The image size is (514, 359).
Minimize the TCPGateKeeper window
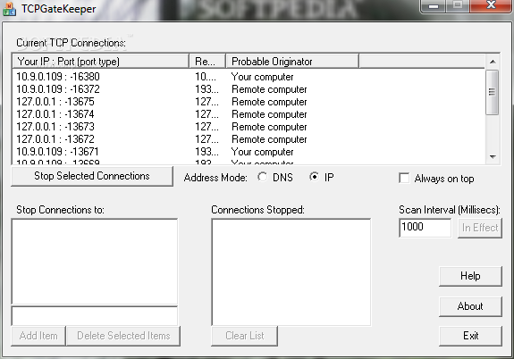click(x=434, y=6)
